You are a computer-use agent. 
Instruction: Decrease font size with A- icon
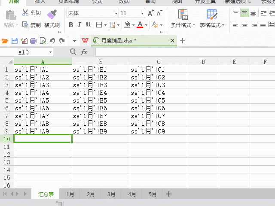(x=159, y=13)
